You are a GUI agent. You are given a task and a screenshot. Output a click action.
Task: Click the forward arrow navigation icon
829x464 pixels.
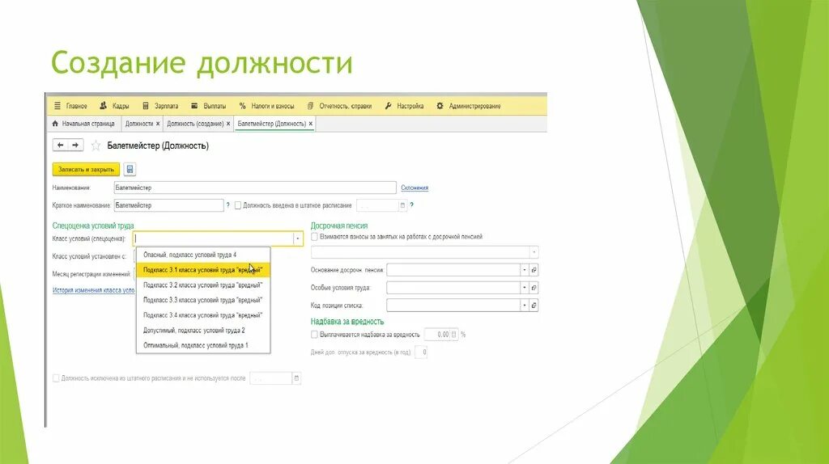(x=75, y=146)
